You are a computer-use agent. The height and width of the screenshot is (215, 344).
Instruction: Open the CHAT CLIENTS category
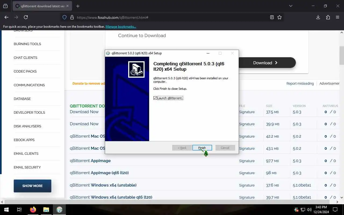tap(26, 58)
